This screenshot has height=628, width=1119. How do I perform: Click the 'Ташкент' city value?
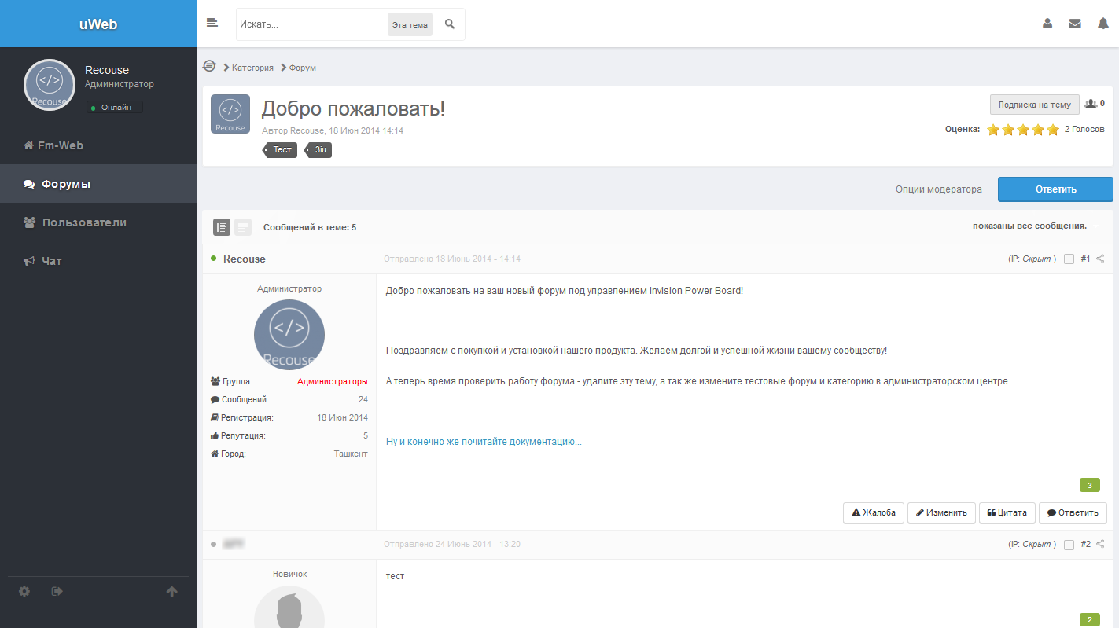tap(351, 454)
